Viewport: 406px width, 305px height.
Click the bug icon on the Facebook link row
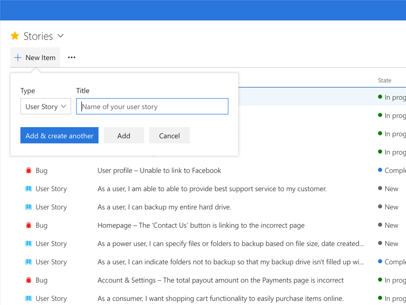pos(28,170)
